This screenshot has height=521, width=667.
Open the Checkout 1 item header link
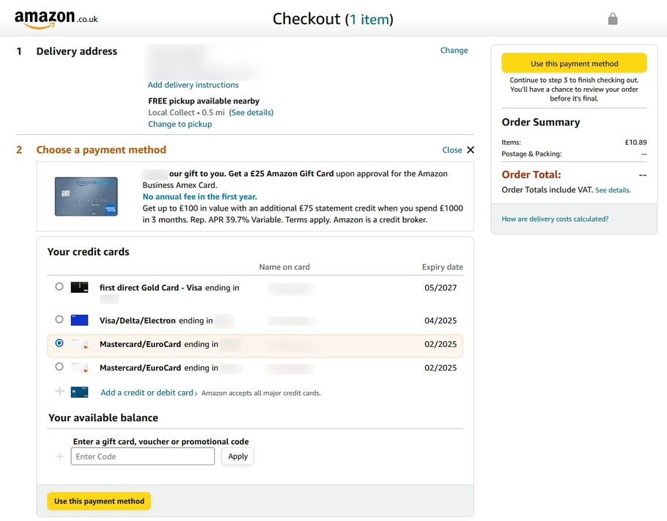(370, 18)
